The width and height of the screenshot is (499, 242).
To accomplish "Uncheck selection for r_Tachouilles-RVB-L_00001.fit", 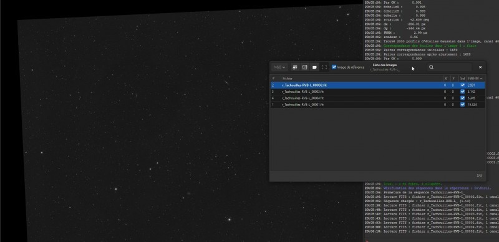I will (x=462, y=104).
